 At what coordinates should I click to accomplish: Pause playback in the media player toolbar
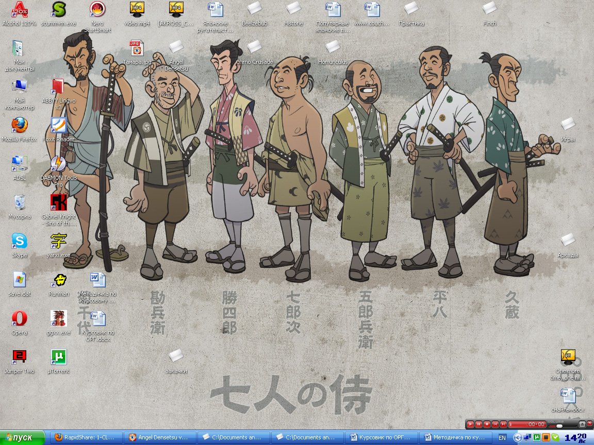pyautogui.click(x=478, y=424)
